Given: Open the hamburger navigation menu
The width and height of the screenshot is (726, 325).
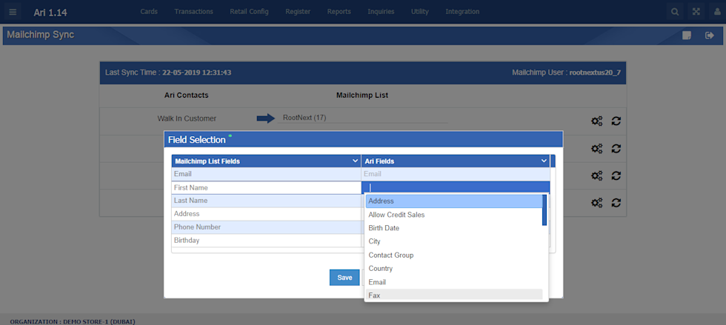Looking at the screenshot, I should [x=13, y=12].
